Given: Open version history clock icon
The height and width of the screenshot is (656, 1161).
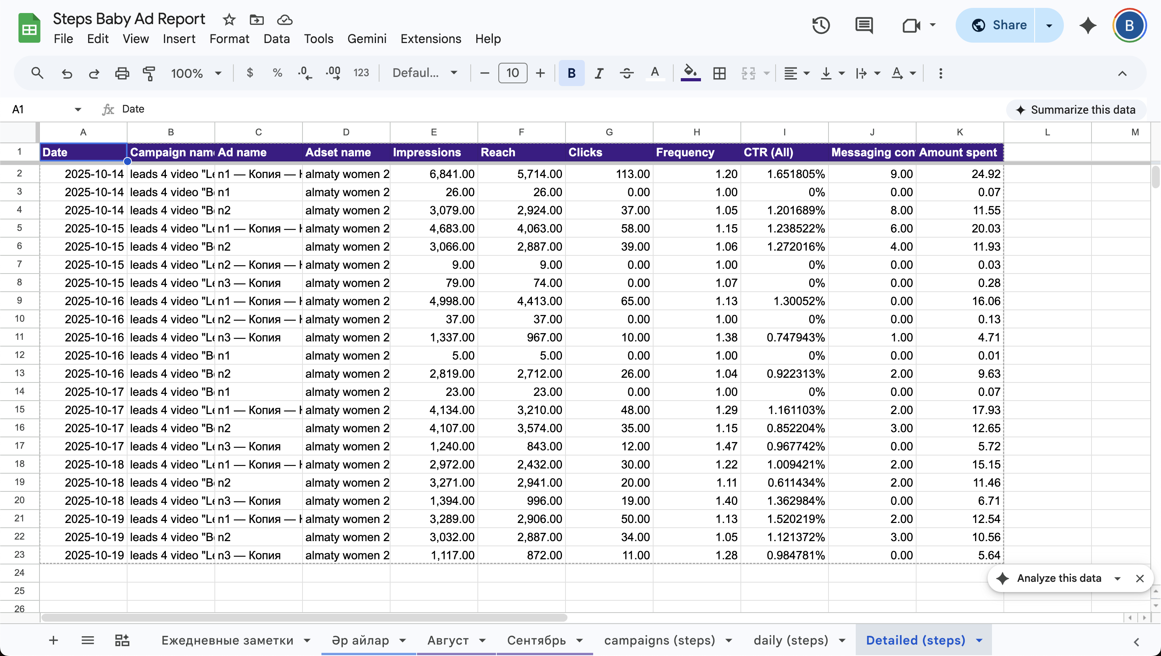Looking at the screenshot, I should 821,25.
